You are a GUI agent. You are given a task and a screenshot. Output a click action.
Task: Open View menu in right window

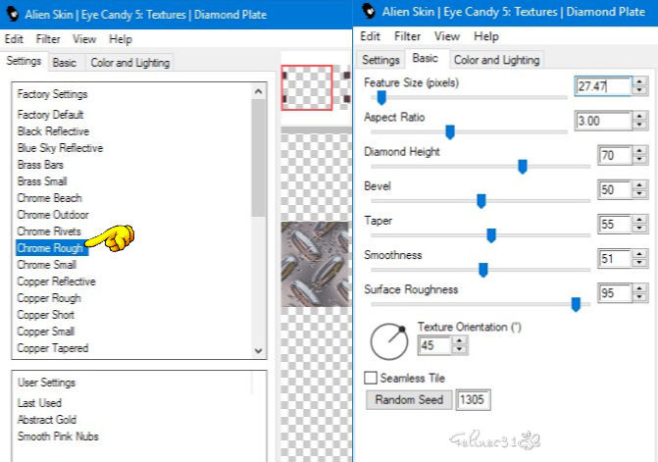point(447,36)
